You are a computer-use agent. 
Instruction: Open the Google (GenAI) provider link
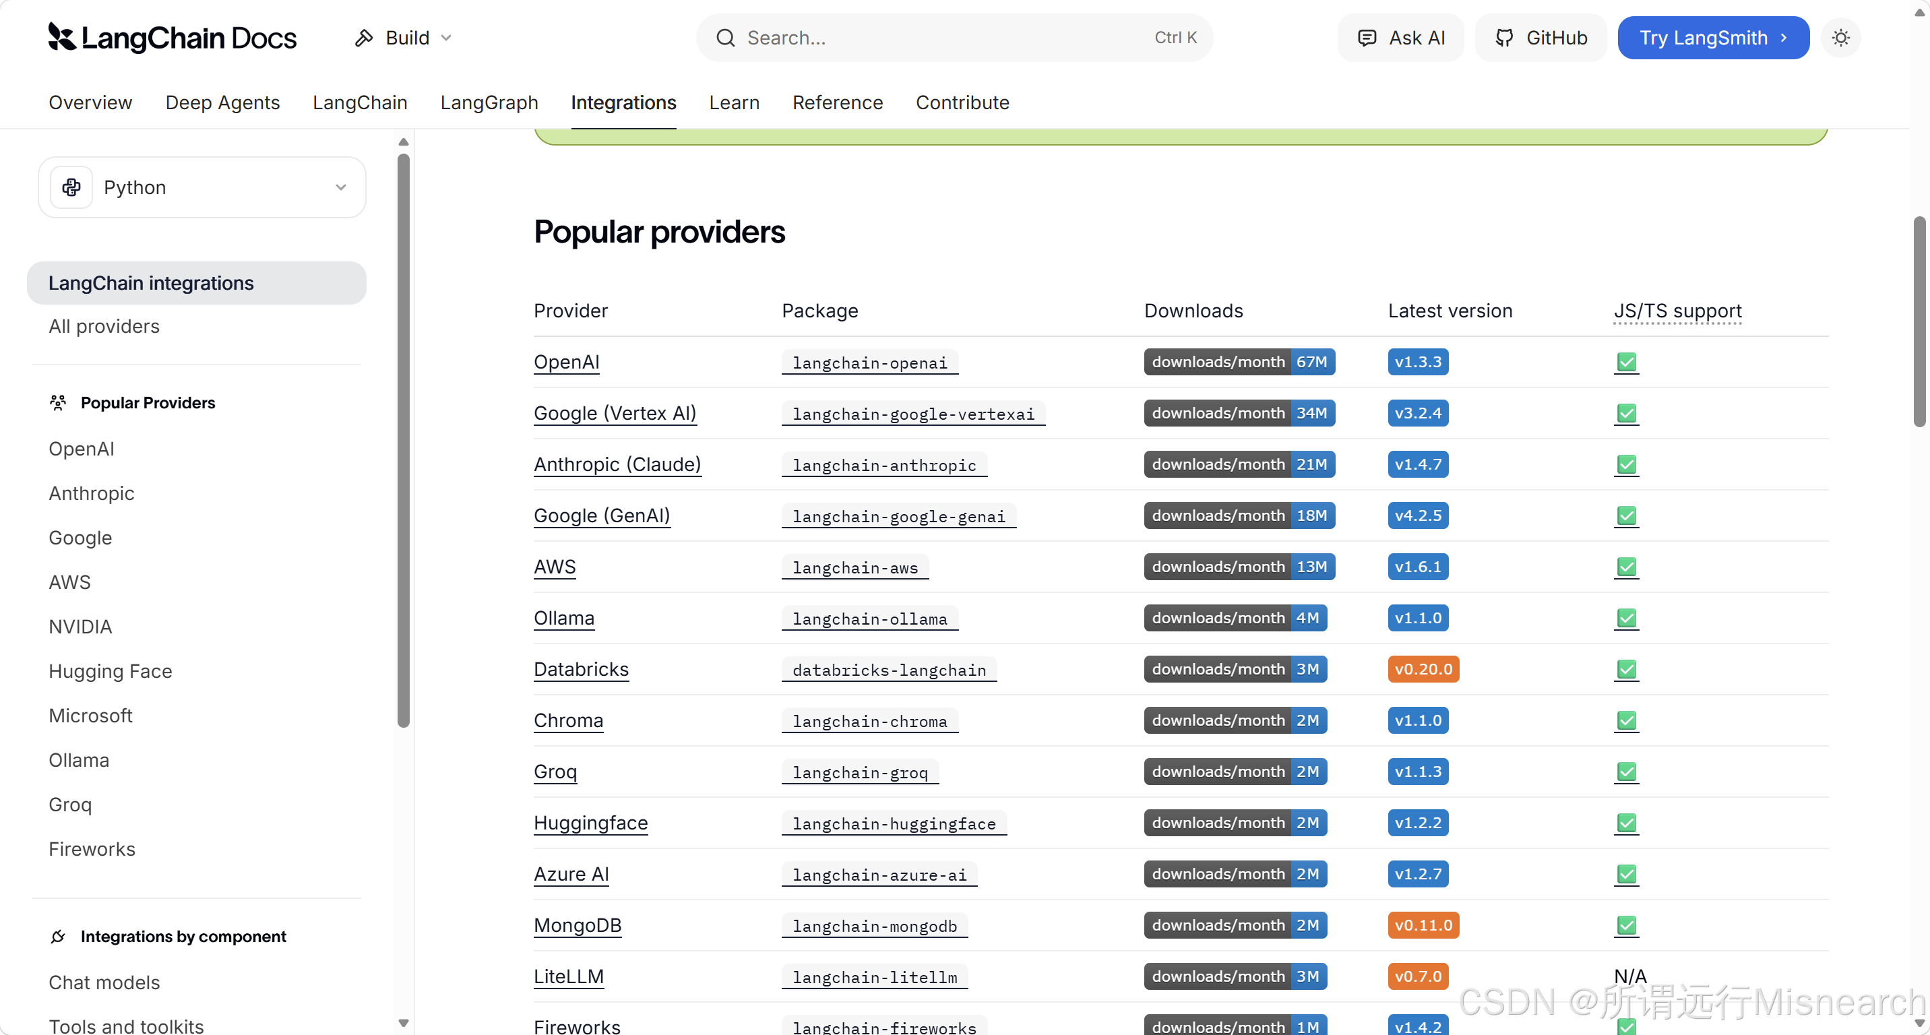(602, 516)
